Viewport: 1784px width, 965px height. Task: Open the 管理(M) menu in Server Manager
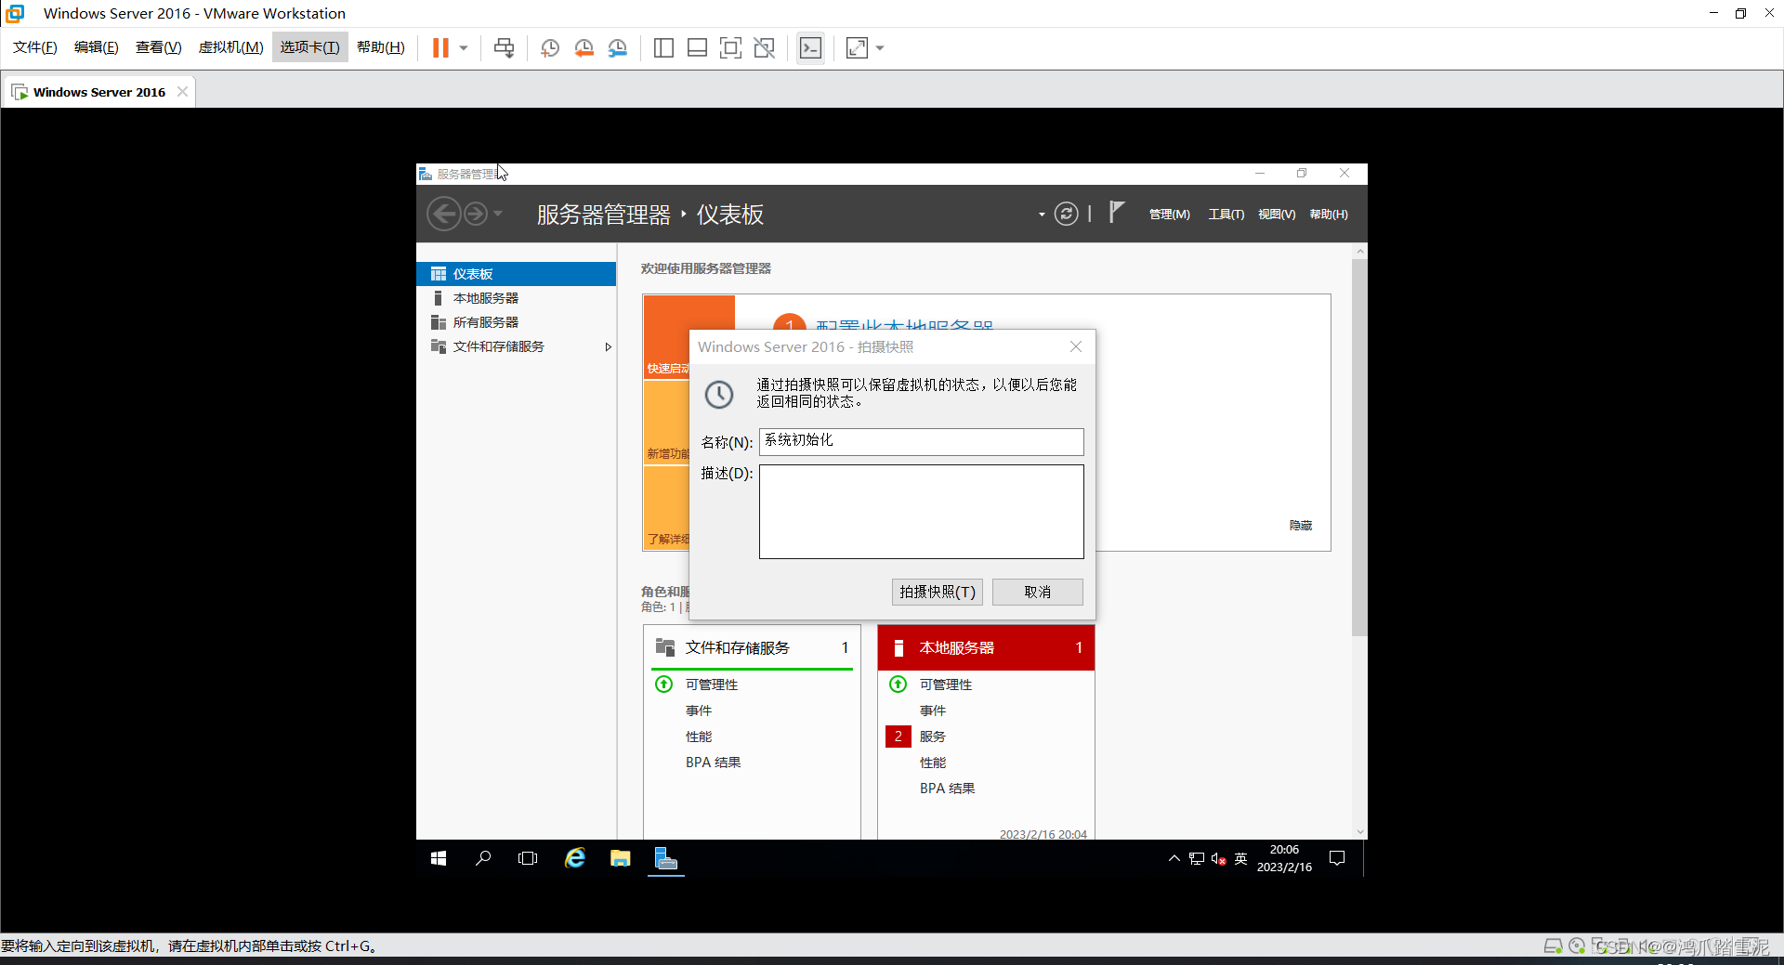[x=1169, y=215]
